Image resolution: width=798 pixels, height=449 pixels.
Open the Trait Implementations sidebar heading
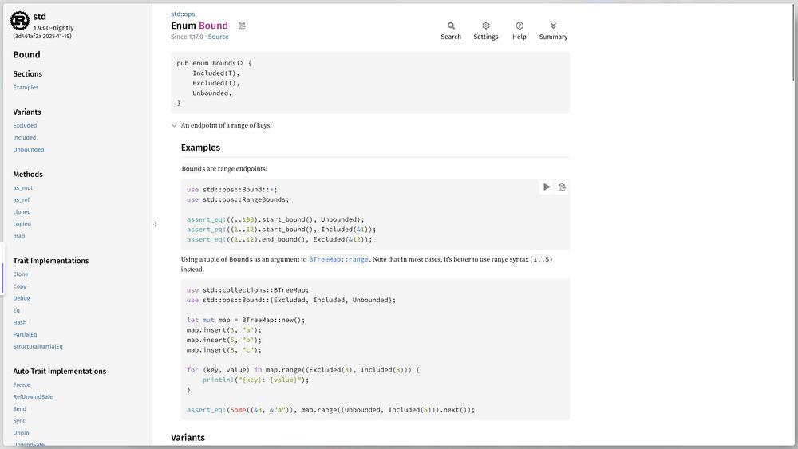pos(51,261)
